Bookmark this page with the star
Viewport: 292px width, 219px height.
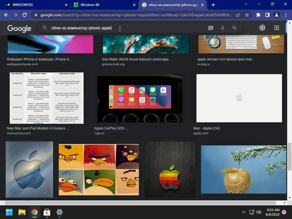point(247,15)
